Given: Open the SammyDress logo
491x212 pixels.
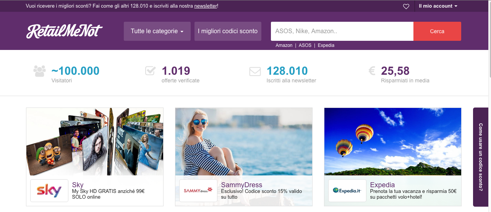Looking at the screenshot, I should point(198,191).
